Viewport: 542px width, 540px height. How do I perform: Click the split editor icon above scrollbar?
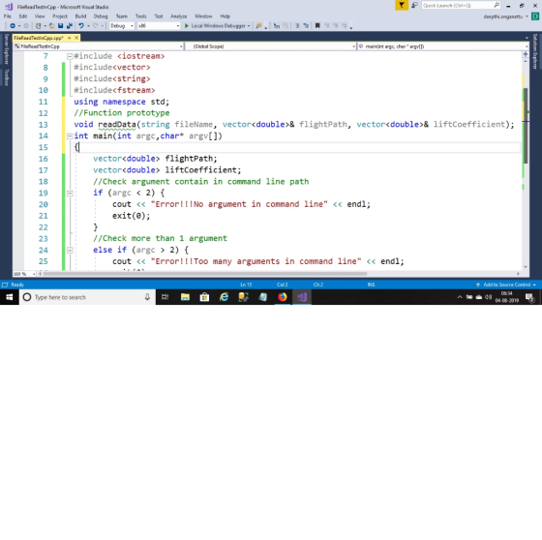click(x=526, y=54)
